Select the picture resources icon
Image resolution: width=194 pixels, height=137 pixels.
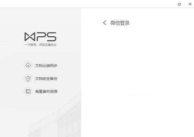28,91
